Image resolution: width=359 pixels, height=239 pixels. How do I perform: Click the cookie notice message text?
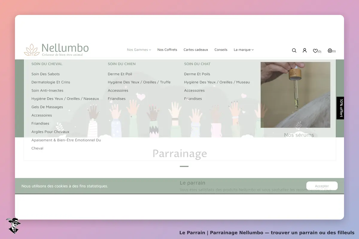65,186
